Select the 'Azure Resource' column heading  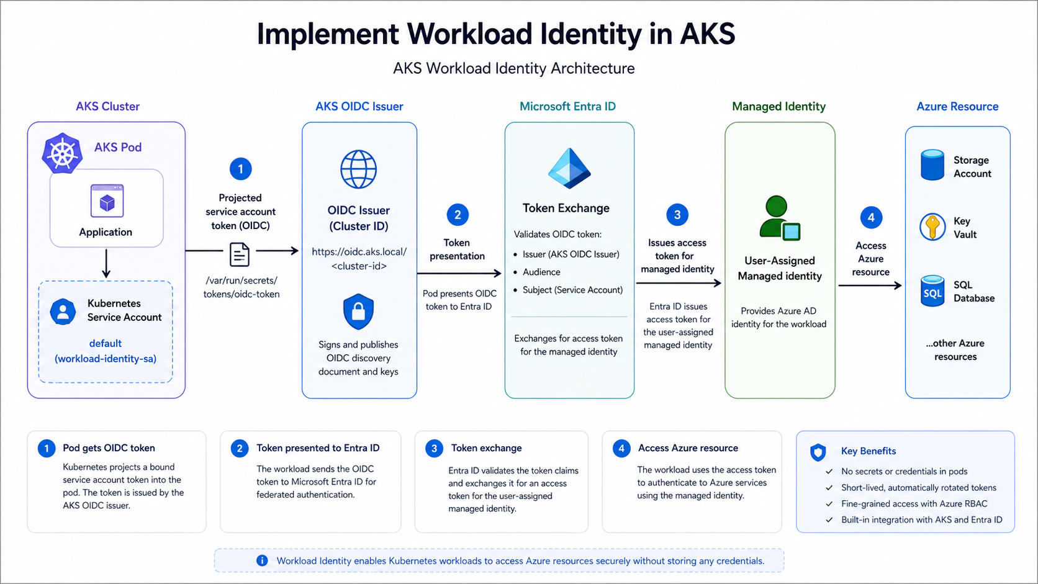coord(957,106)
